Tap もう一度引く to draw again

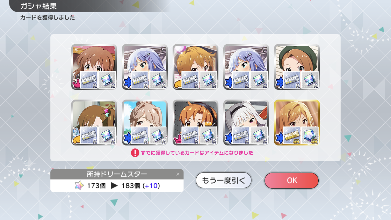click(x=223, y=180)
